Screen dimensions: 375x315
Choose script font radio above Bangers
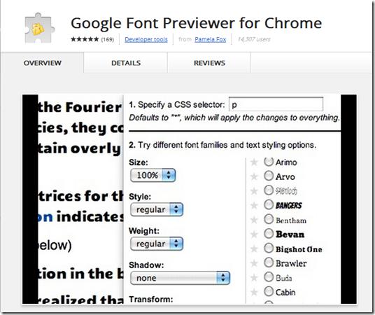tap(269, 190)
